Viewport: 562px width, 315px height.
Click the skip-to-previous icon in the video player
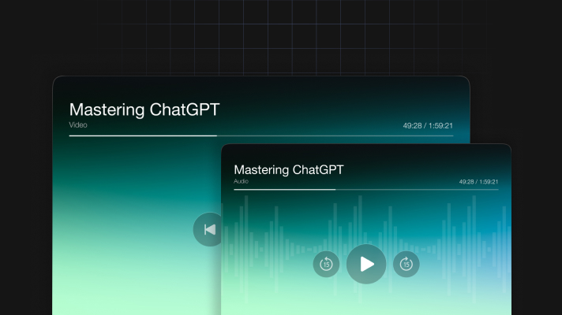click(x=208, y=229)
